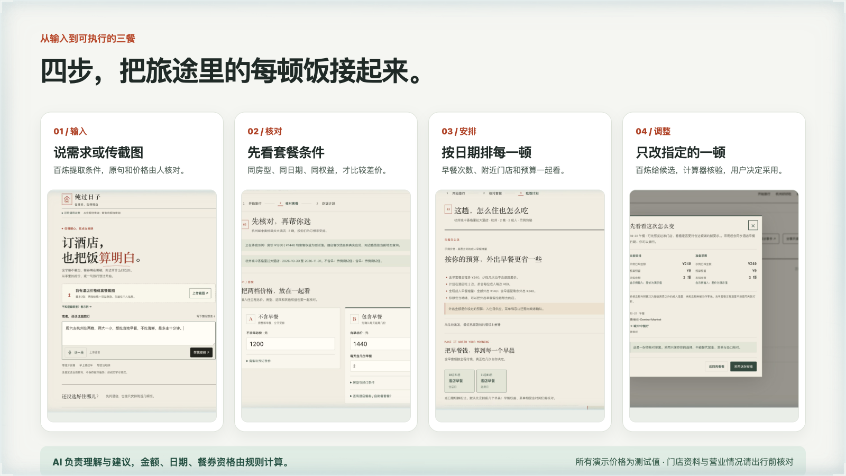Image resolution: width=846 pixels, height=476 pixels.
Task: Select step 吃饭计划 in the 核对 card
Action: (326, 203)
